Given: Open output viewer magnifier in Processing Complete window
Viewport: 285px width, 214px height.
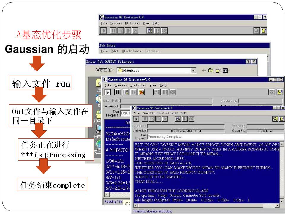Looking at the screenshot, I should click(275, 119).
